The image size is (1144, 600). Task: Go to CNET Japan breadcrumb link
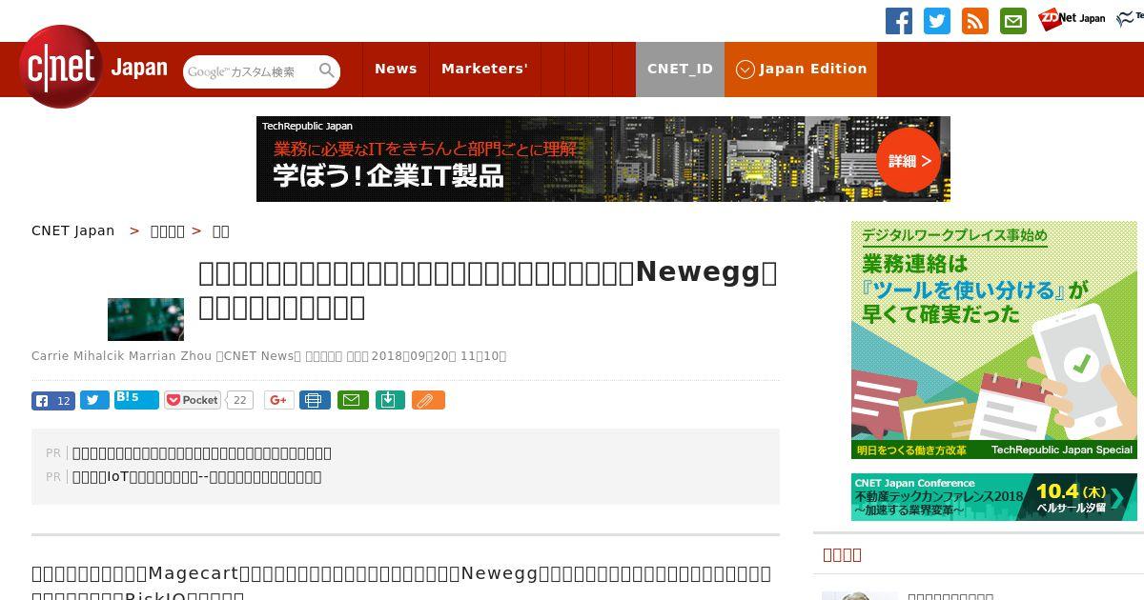coord(72,230)
